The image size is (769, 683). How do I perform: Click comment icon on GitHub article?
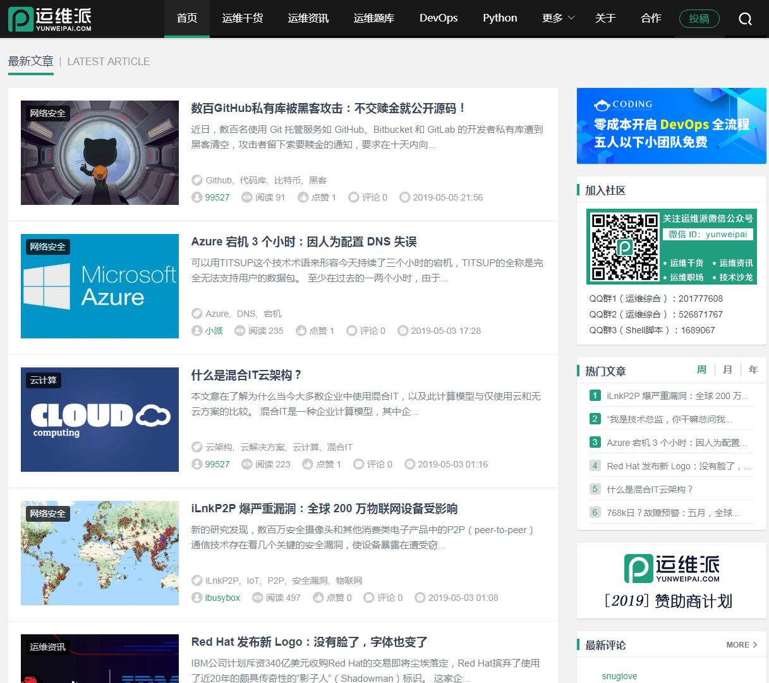(x=353, y=197)
